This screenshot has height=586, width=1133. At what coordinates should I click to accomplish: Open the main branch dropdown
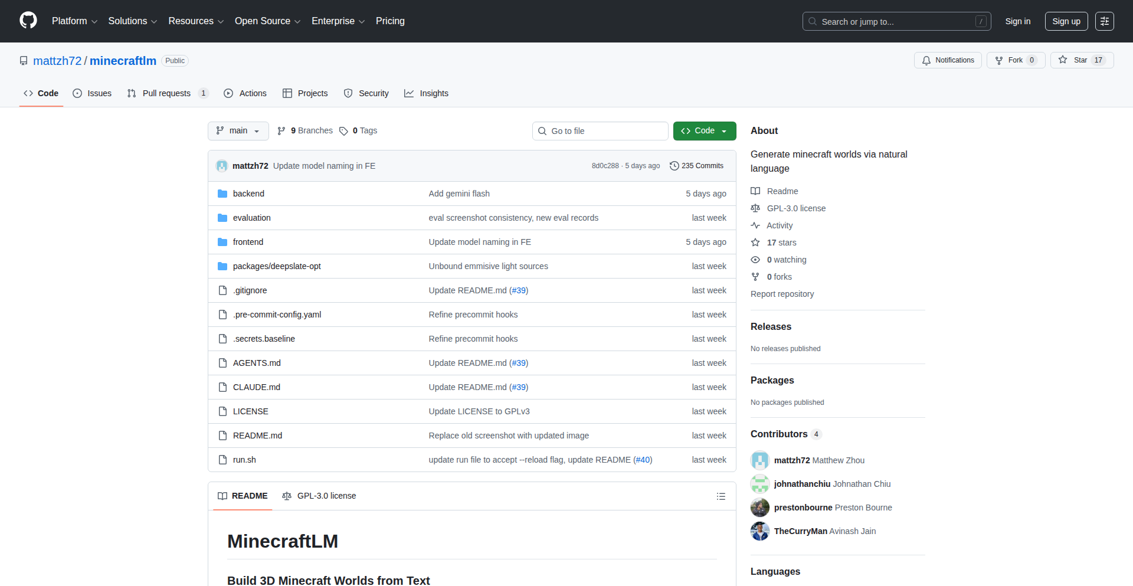[238, 131]
